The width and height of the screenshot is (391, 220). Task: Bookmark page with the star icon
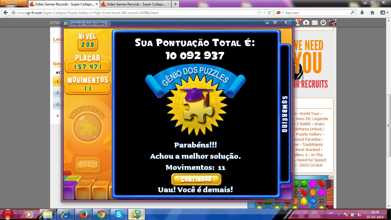[x=259, y=13]
